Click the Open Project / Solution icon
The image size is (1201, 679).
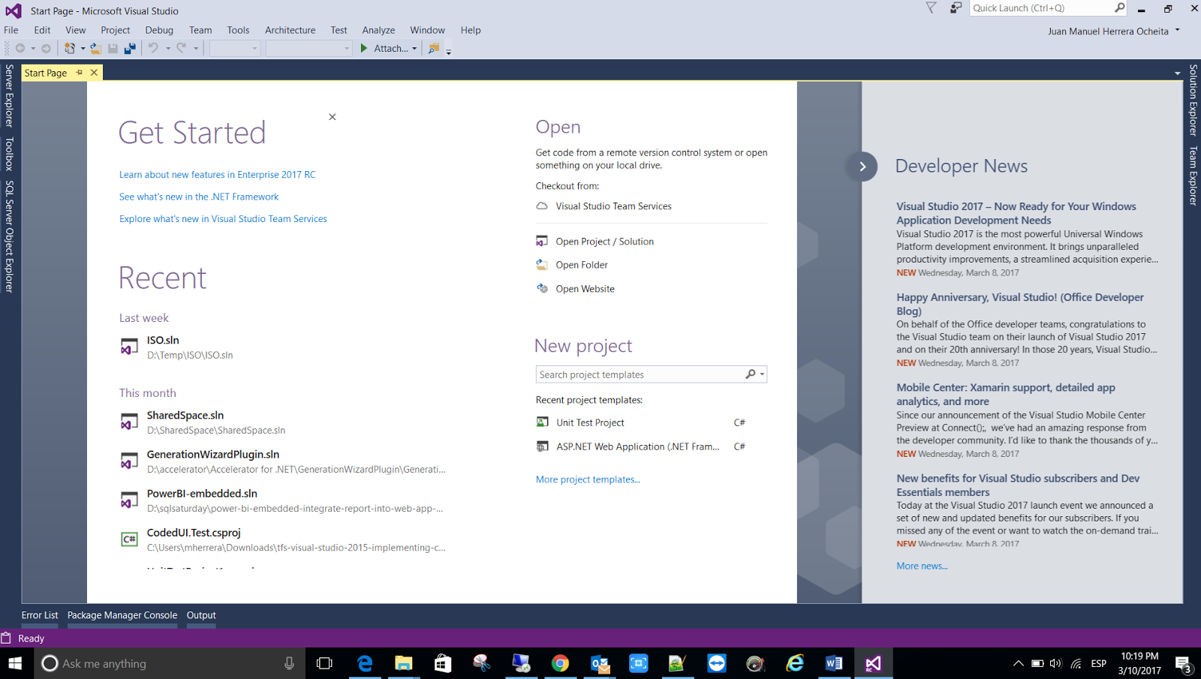coord(543,241)
